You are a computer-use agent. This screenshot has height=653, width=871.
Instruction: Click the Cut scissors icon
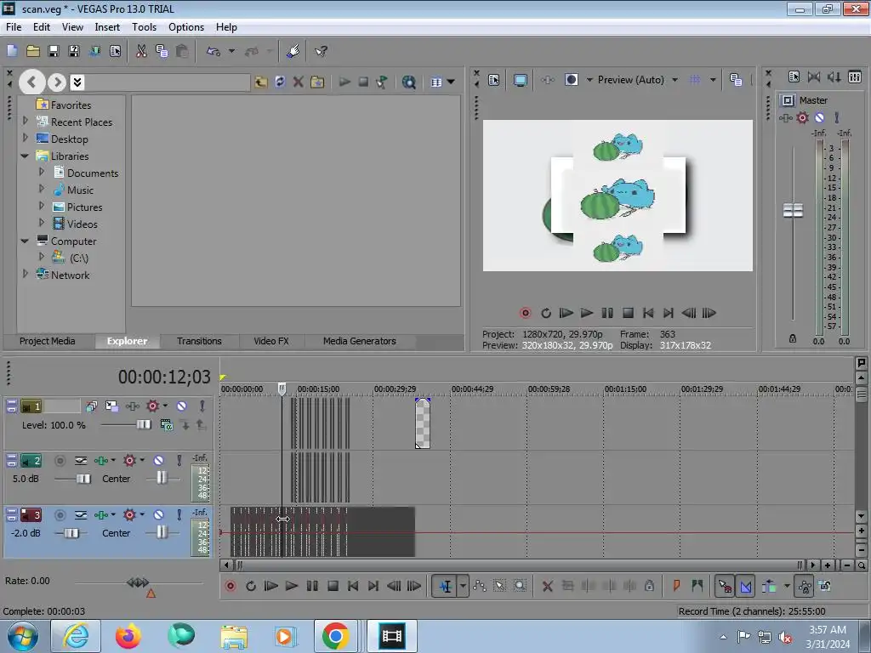click(141, 51)
